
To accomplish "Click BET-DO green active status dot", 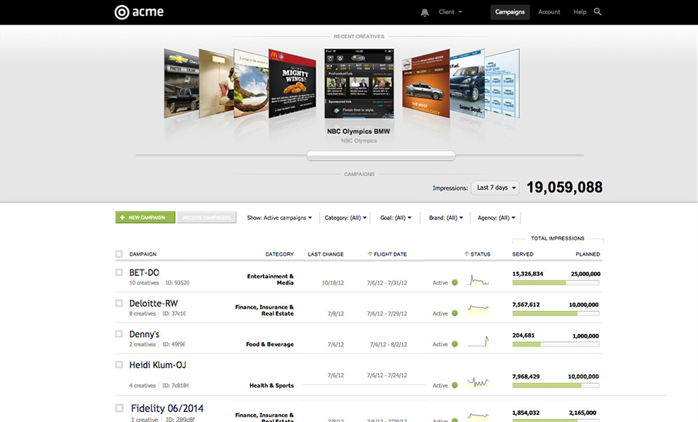I will [x=454, y=283].
